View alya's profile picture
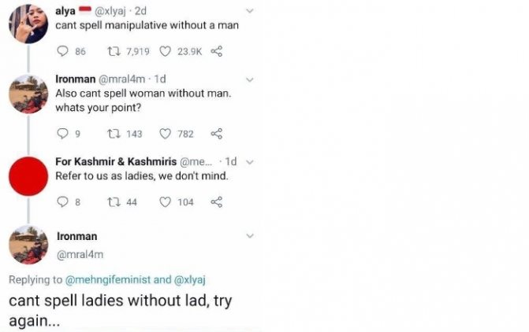Screen dimensions: 529x332 click(28, 23)
